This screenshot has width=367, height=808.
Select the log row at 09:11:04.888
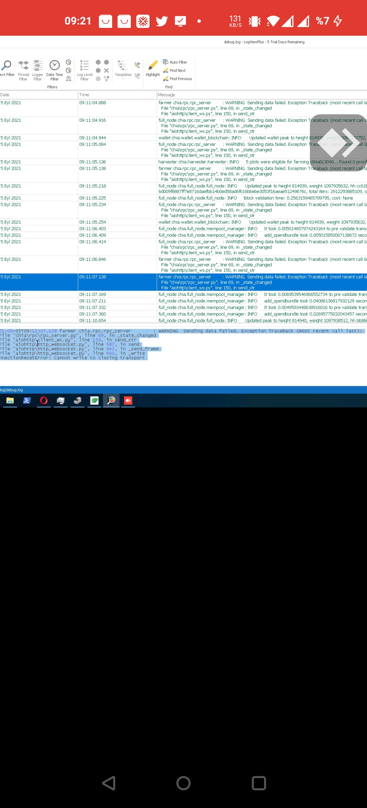[183, 108]
